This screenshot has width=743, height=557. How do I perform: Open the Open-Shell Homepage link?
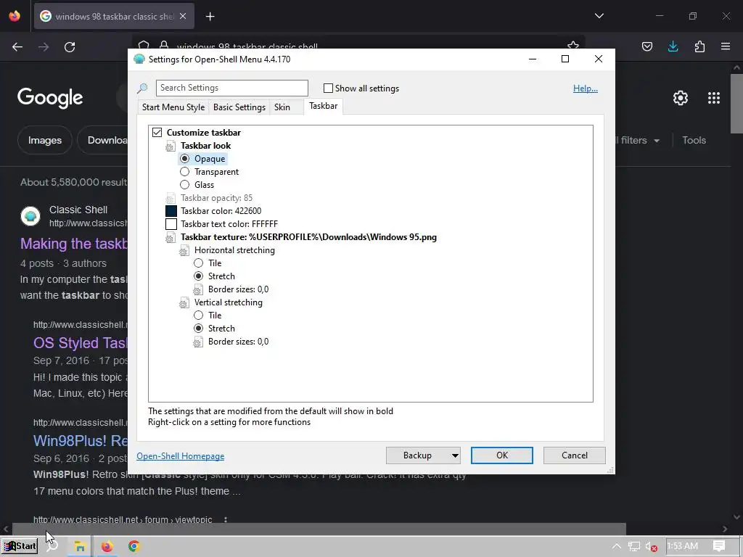coord(181,455)
